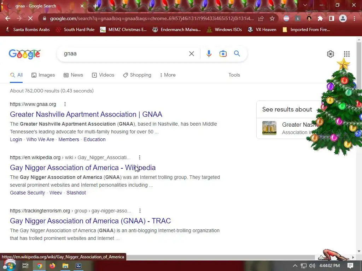Screen dimensions: 362x271
Task: Go back to the previous page
Action: coord(8,18)
